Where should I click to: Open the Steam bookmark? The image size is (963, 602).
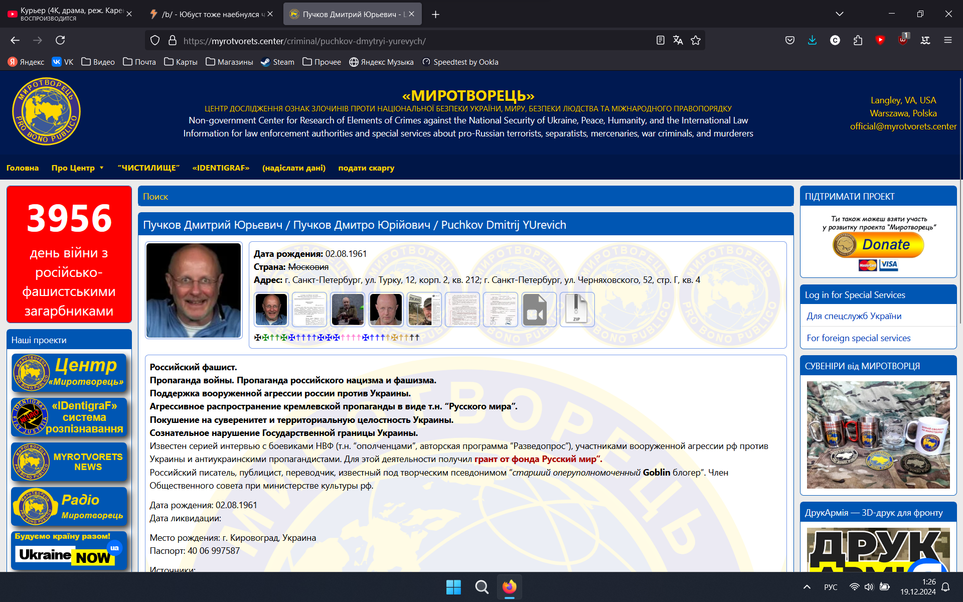(277, 62)
